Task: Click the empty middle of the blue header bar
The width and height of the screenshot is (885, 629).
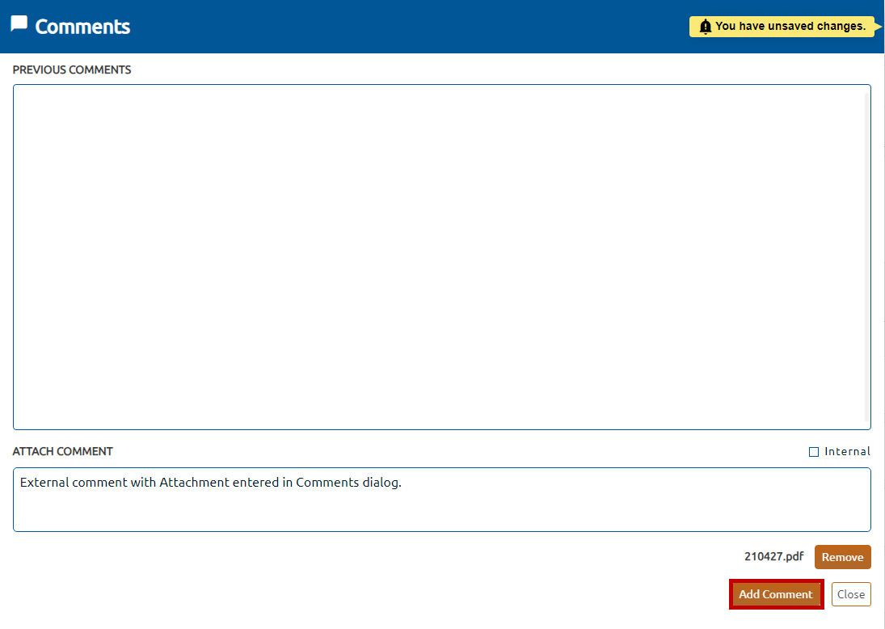Action: click(404, 27)
